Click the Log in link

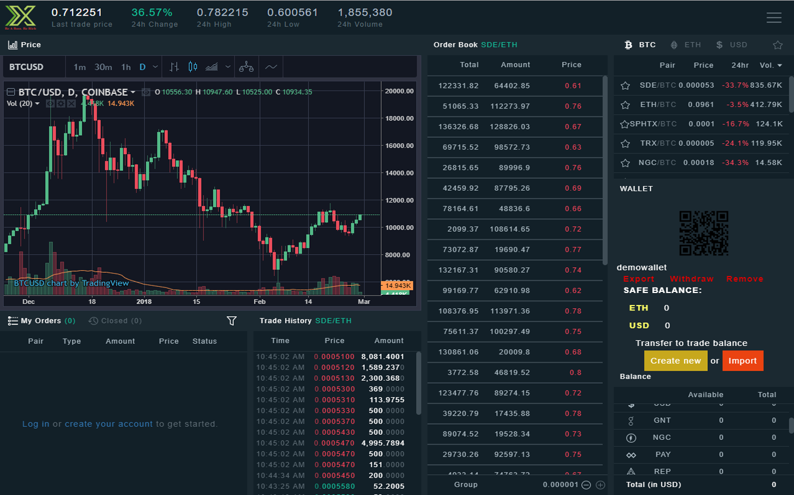[35, 424]
